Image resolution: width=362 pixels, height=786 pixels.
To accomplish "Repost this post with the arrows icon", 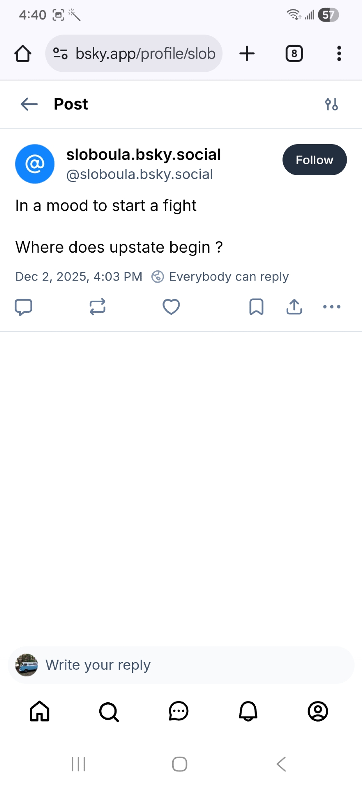I will tap(97, 307).
